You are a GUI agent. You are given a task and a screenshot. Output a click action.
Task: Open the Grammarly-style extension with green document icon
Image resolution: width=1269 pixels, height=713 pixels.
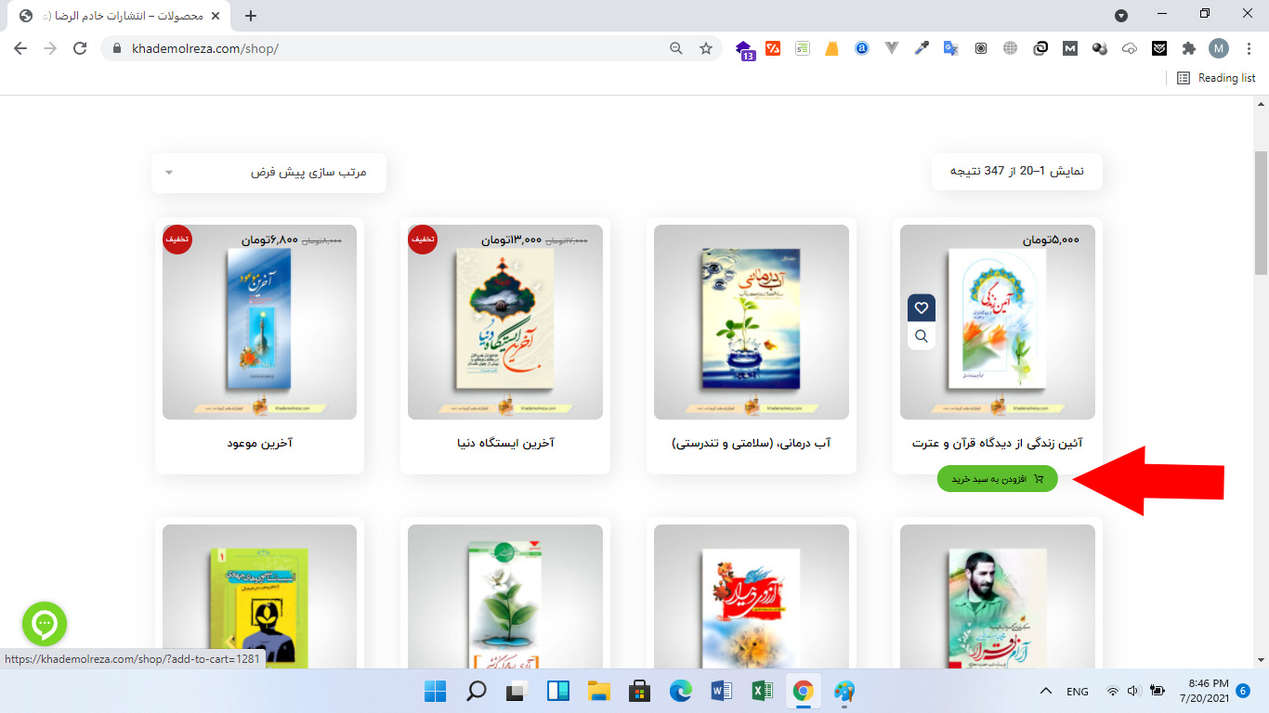pyautogui.click(x=802, y=47)
